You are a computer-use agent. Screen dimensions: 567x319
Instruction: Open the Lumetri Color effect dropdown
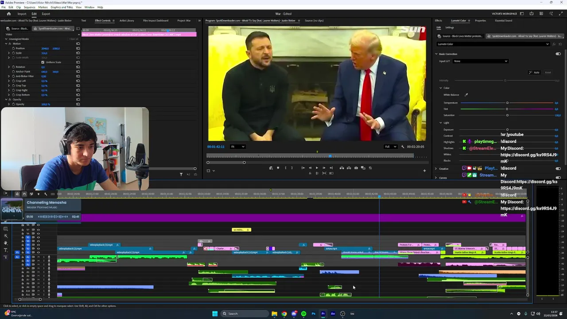click(x=493, y=44)
